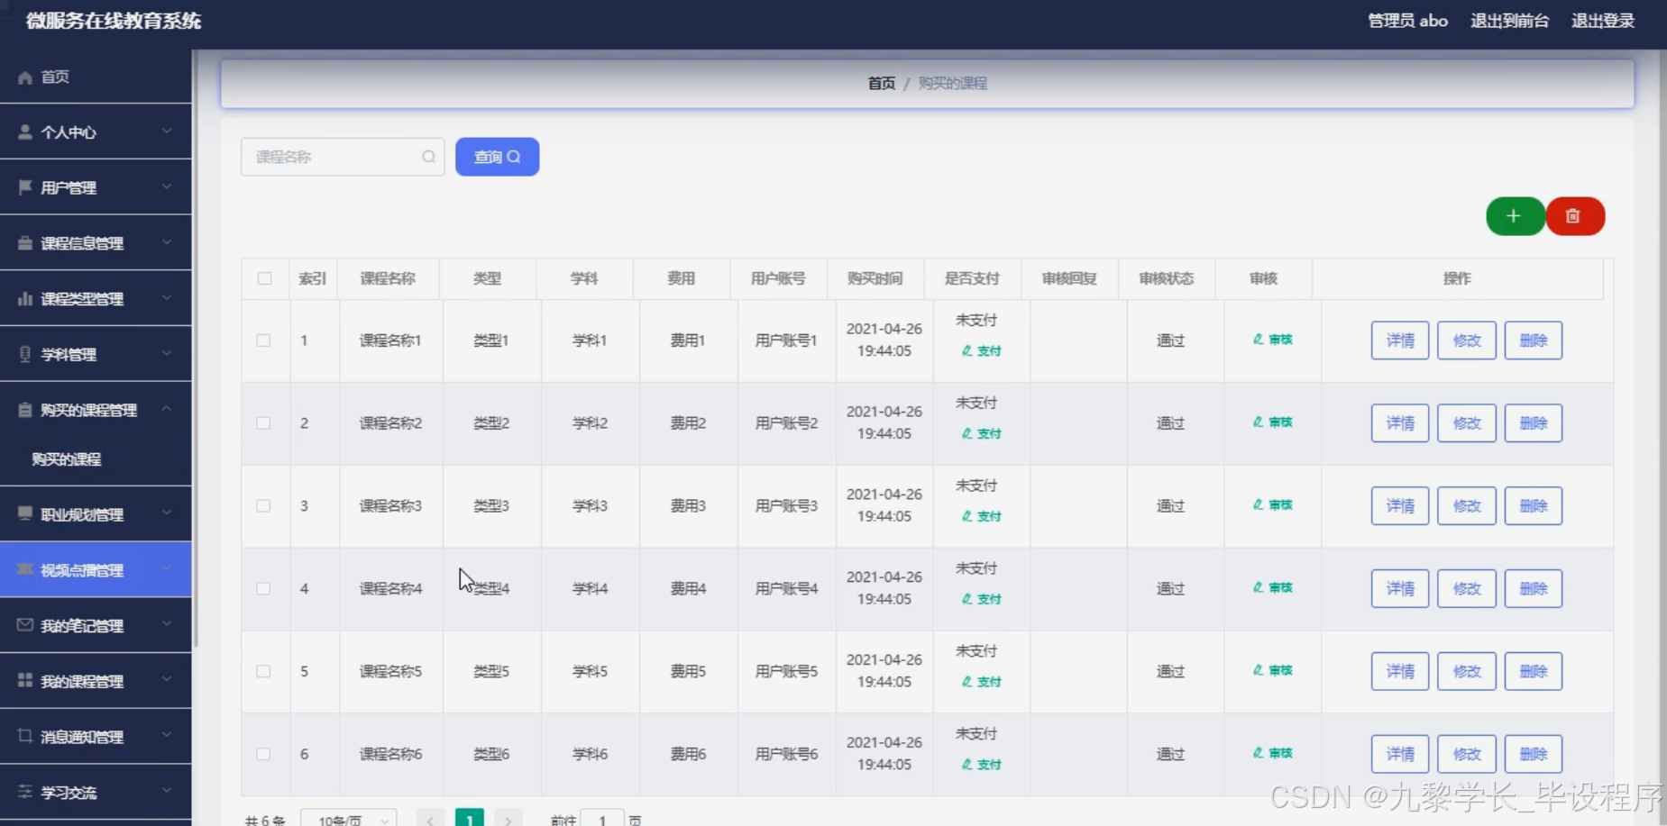Expand 个人中心 menu chevron
1667x826 pixels.
tap(167, 132)
